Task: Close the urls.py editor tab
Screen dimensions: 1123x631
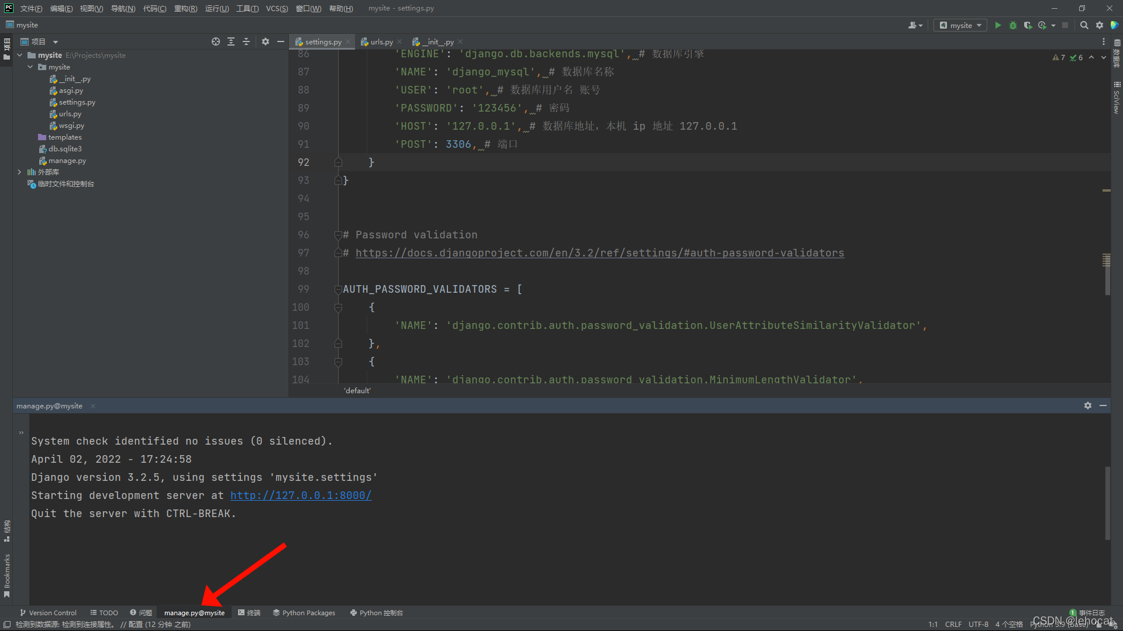Action: pos(399,41)
